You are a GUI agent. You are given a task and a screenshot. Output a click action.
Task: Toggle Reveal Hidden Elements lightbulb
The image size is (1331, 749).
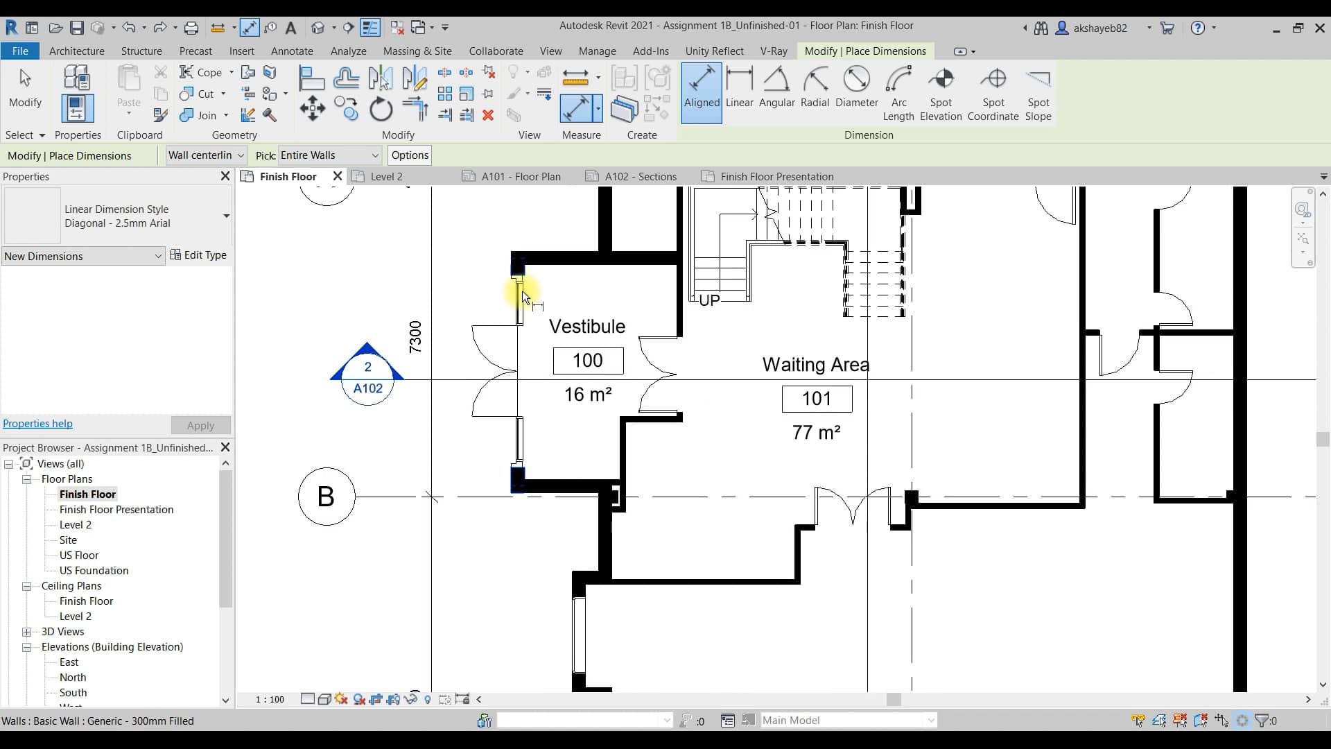click(428, 699)
